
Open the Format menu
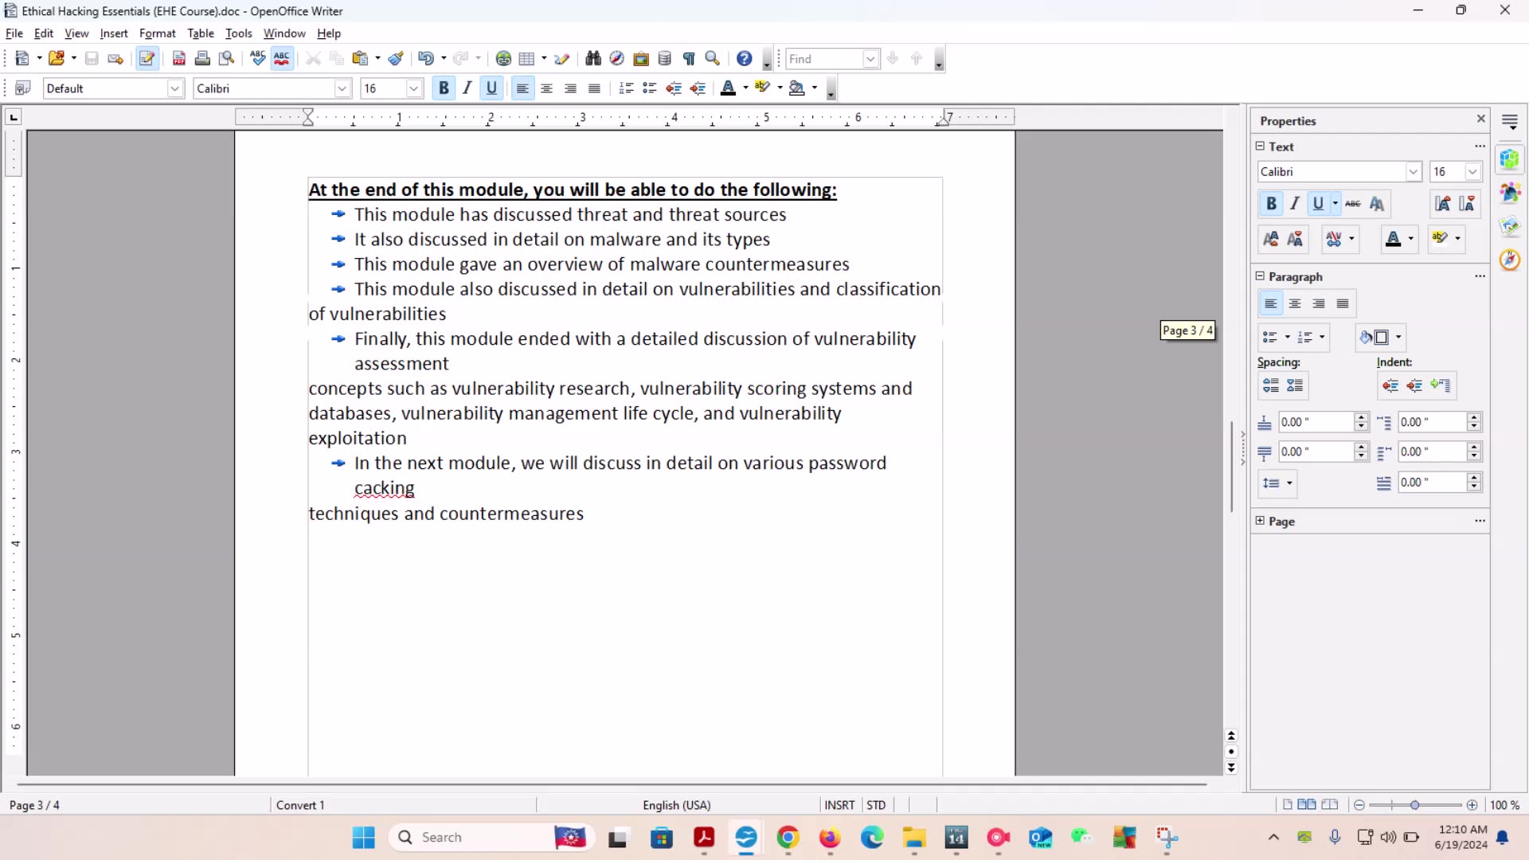[157, 33]
